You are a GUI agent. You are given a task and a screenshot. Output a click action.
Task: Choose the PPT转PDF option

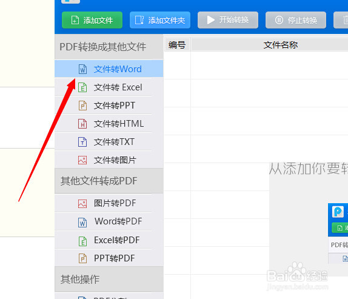point(109,258)
